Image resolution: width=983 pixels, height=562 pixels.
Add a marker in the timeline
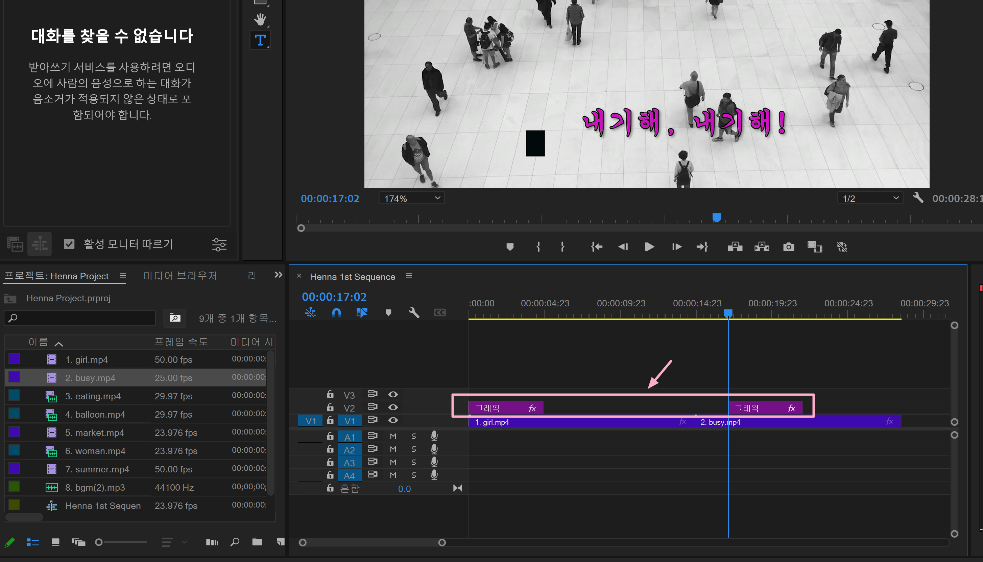click(388, 313)
